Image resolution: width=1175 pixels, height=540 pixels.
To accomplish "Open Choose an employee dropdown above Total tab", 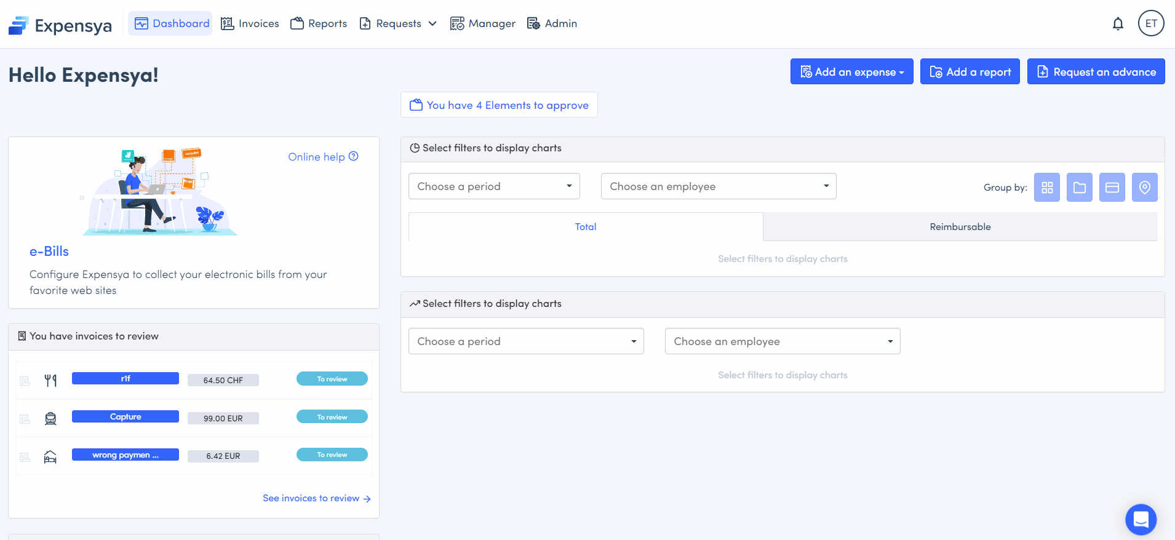I will 718,186.
